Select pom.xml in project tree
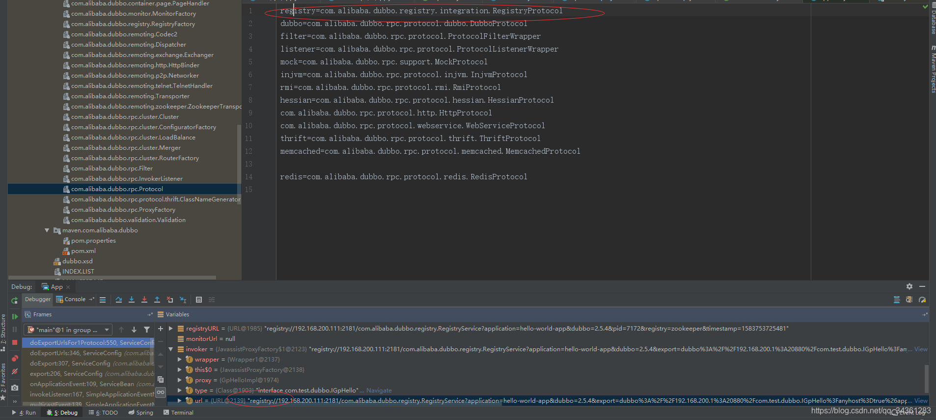This screenshot has width=936, height=420. (83, 251)
